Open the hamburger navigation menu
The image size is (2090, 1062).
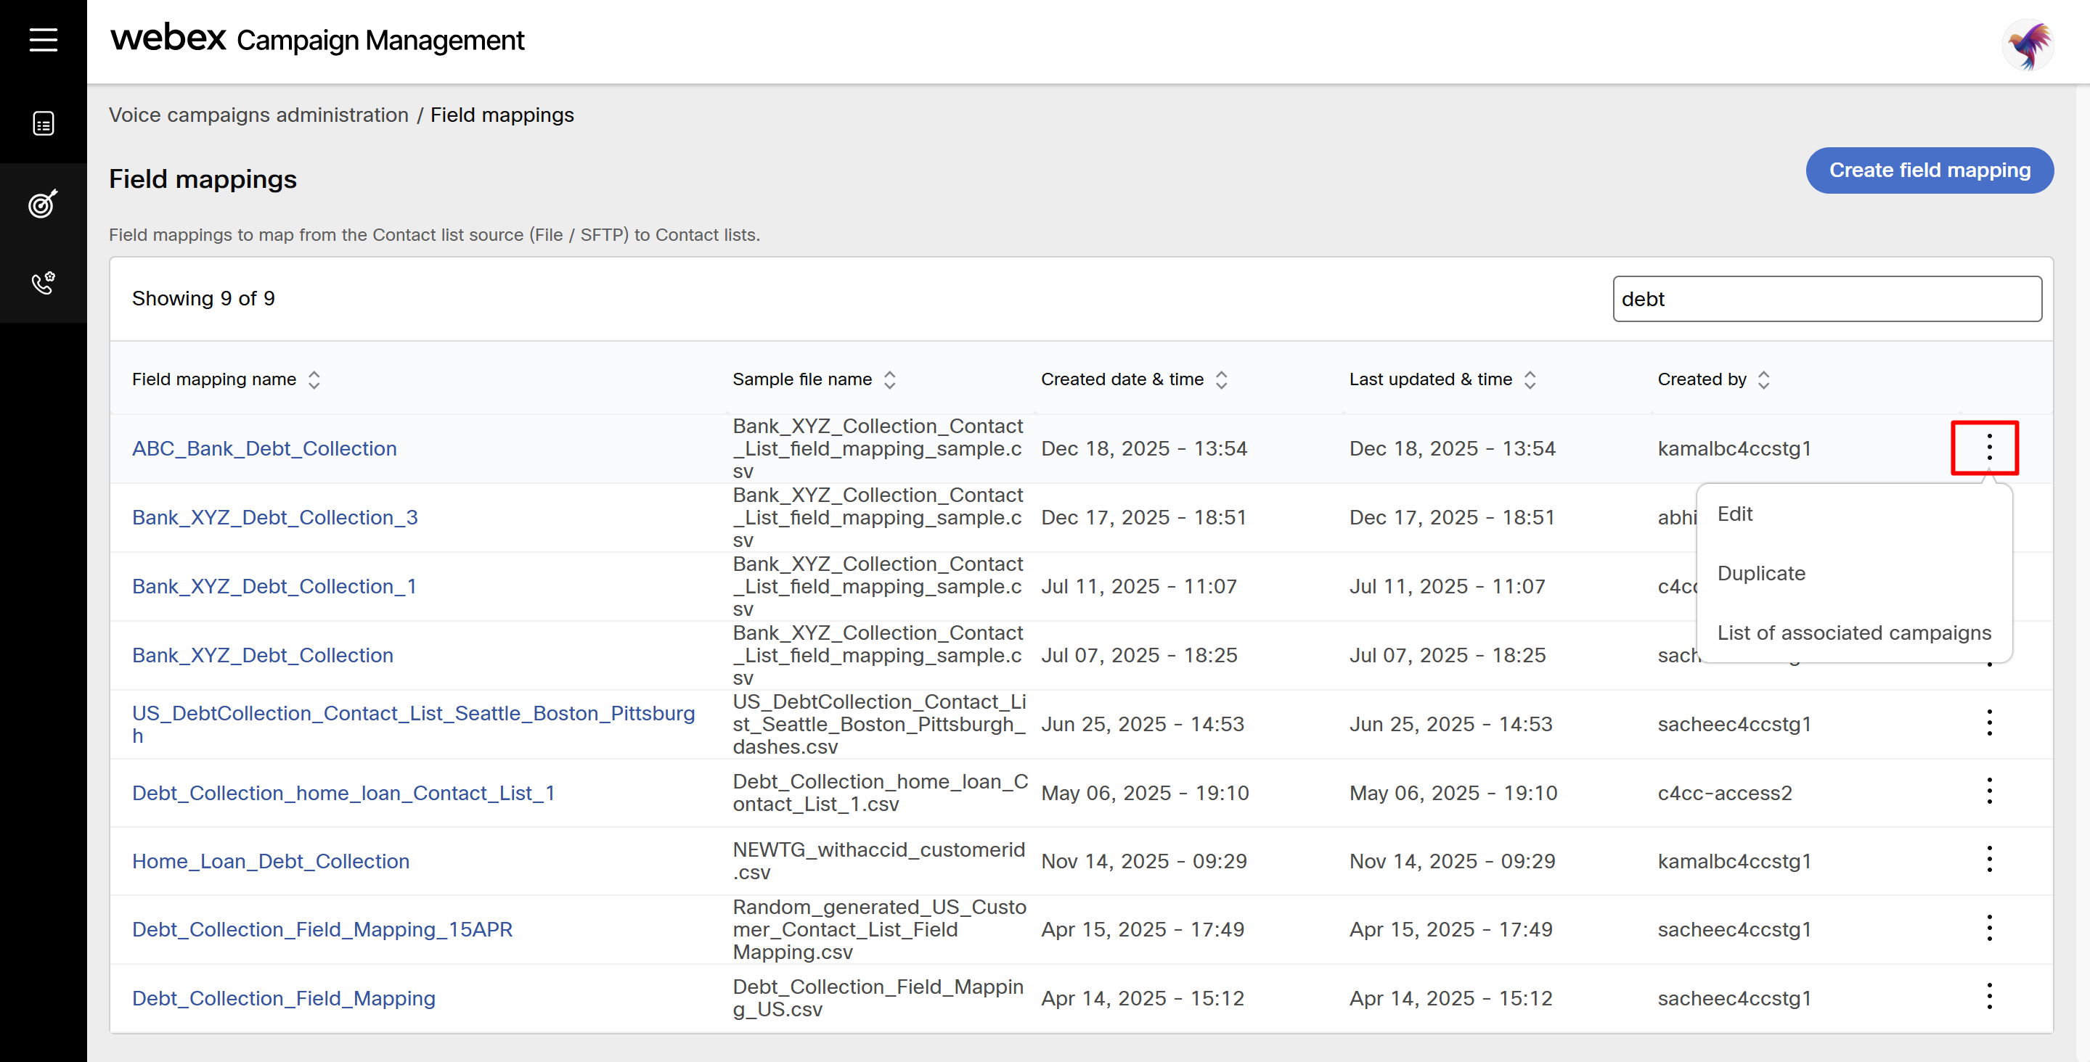pos(43,39)
